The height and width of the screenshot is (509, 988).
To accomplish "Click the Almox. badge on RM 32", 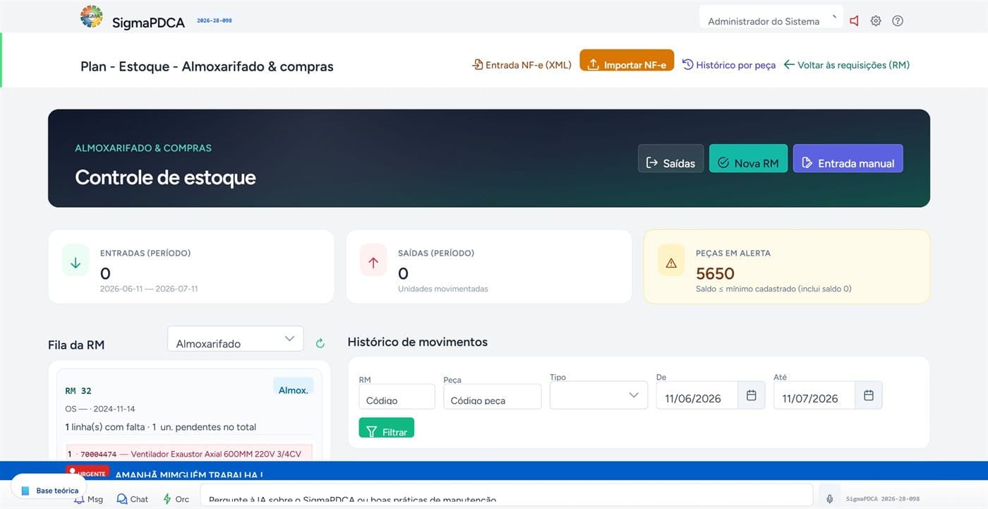I will 293,387.
